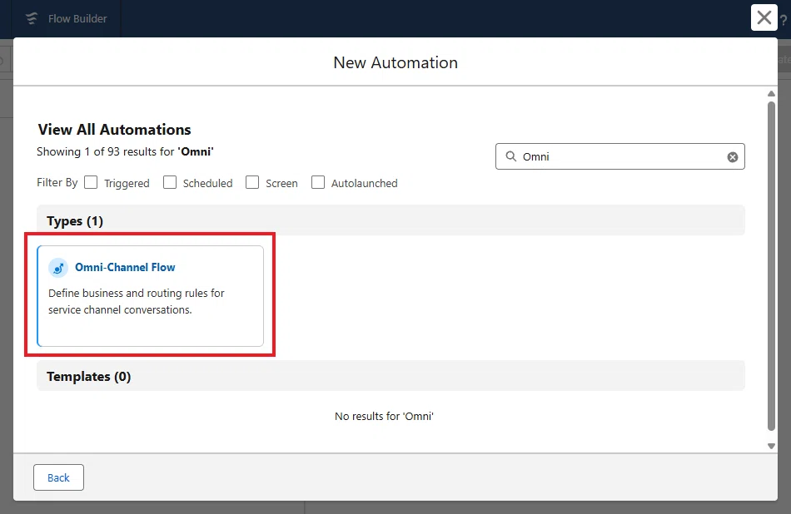The image size is (791, 514).
Task: Click scrollbar down arrow in dialog
Action: (771, 446)
